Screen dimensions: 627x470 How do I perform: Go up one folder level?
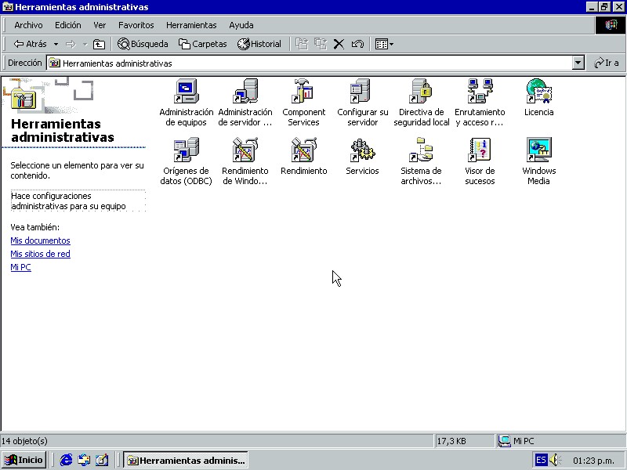click(99, 44)
